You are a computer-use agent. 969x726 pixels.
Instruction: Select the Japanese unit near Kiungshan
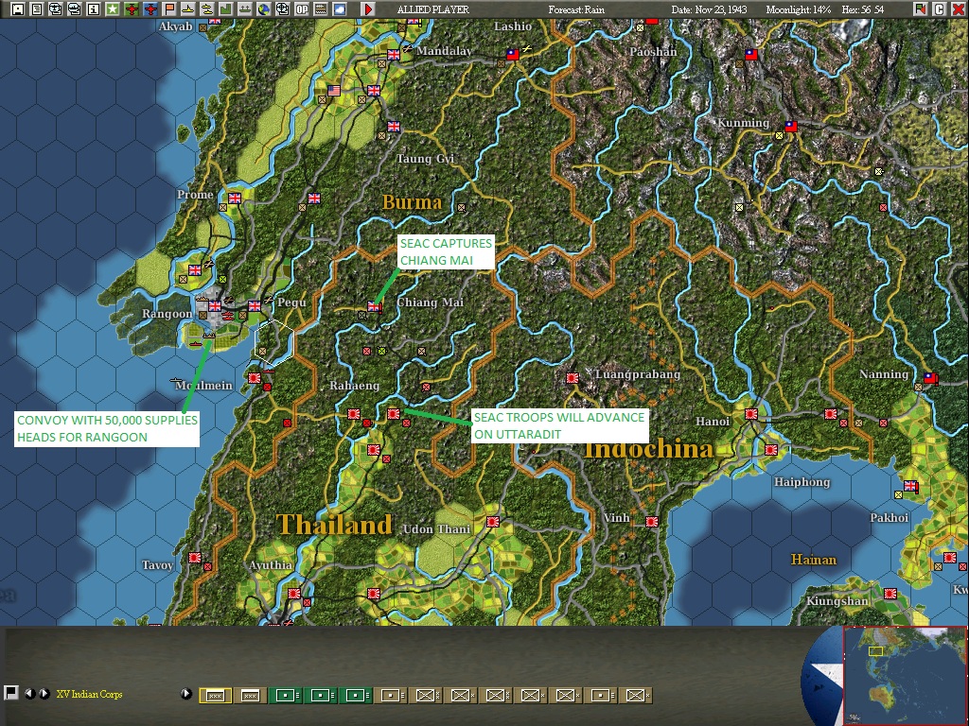tap(890, 594)
